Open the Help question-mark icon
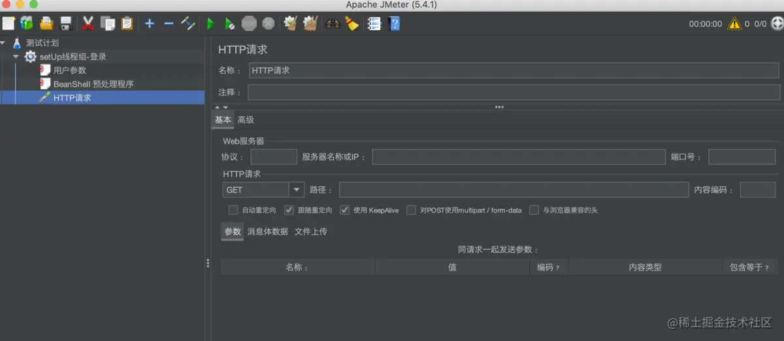This screenshot has width=784, height=341. 394,24
